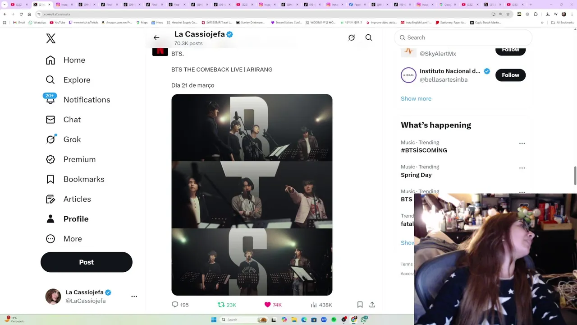Reload the page in Chrome
Screen dimensions: 577x325
click(x=21, y=14)
